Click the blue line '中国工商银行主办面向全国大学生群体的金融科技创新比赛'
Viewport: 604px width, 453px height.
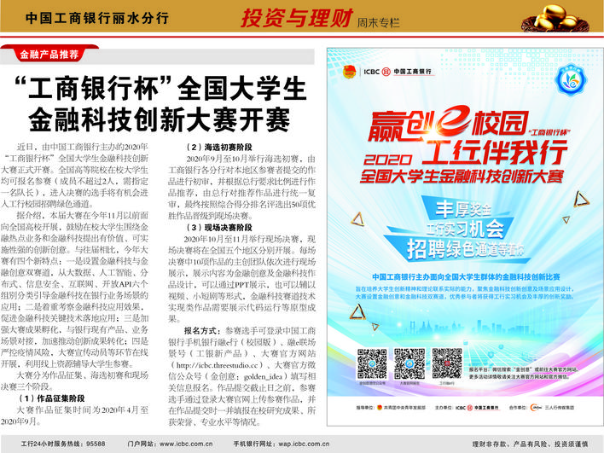click(466, 276)
